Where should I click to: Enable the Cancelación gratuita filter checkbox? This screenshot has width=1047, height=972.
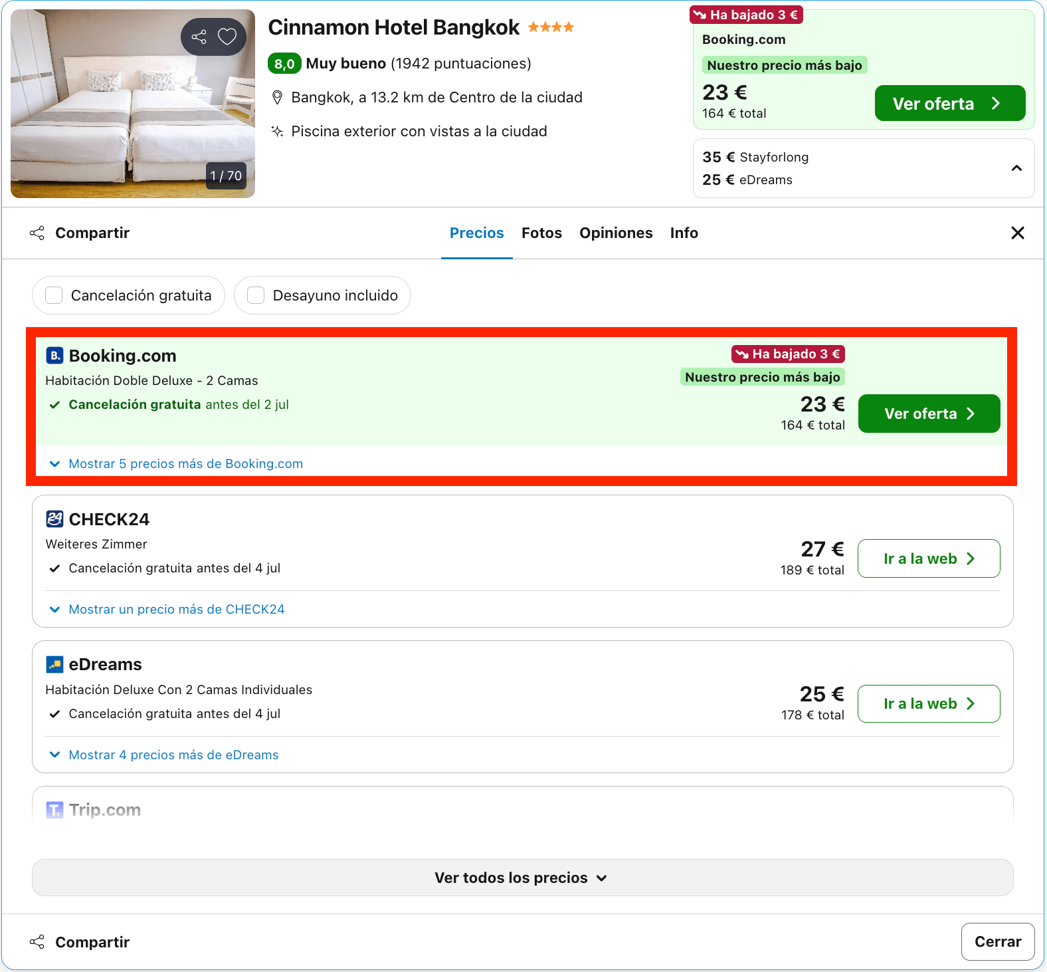coord(54,295)
